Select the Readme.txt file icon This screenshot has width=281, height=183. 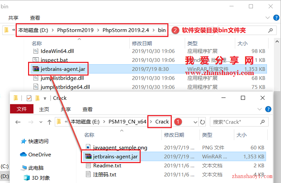tap(88, 165)
